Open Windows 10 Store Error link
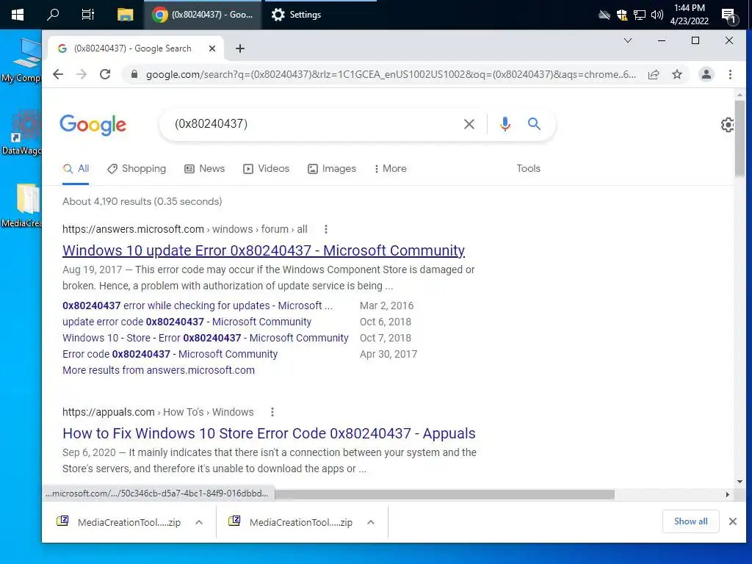This screenshot has width=752, height=564. (206, 338)
